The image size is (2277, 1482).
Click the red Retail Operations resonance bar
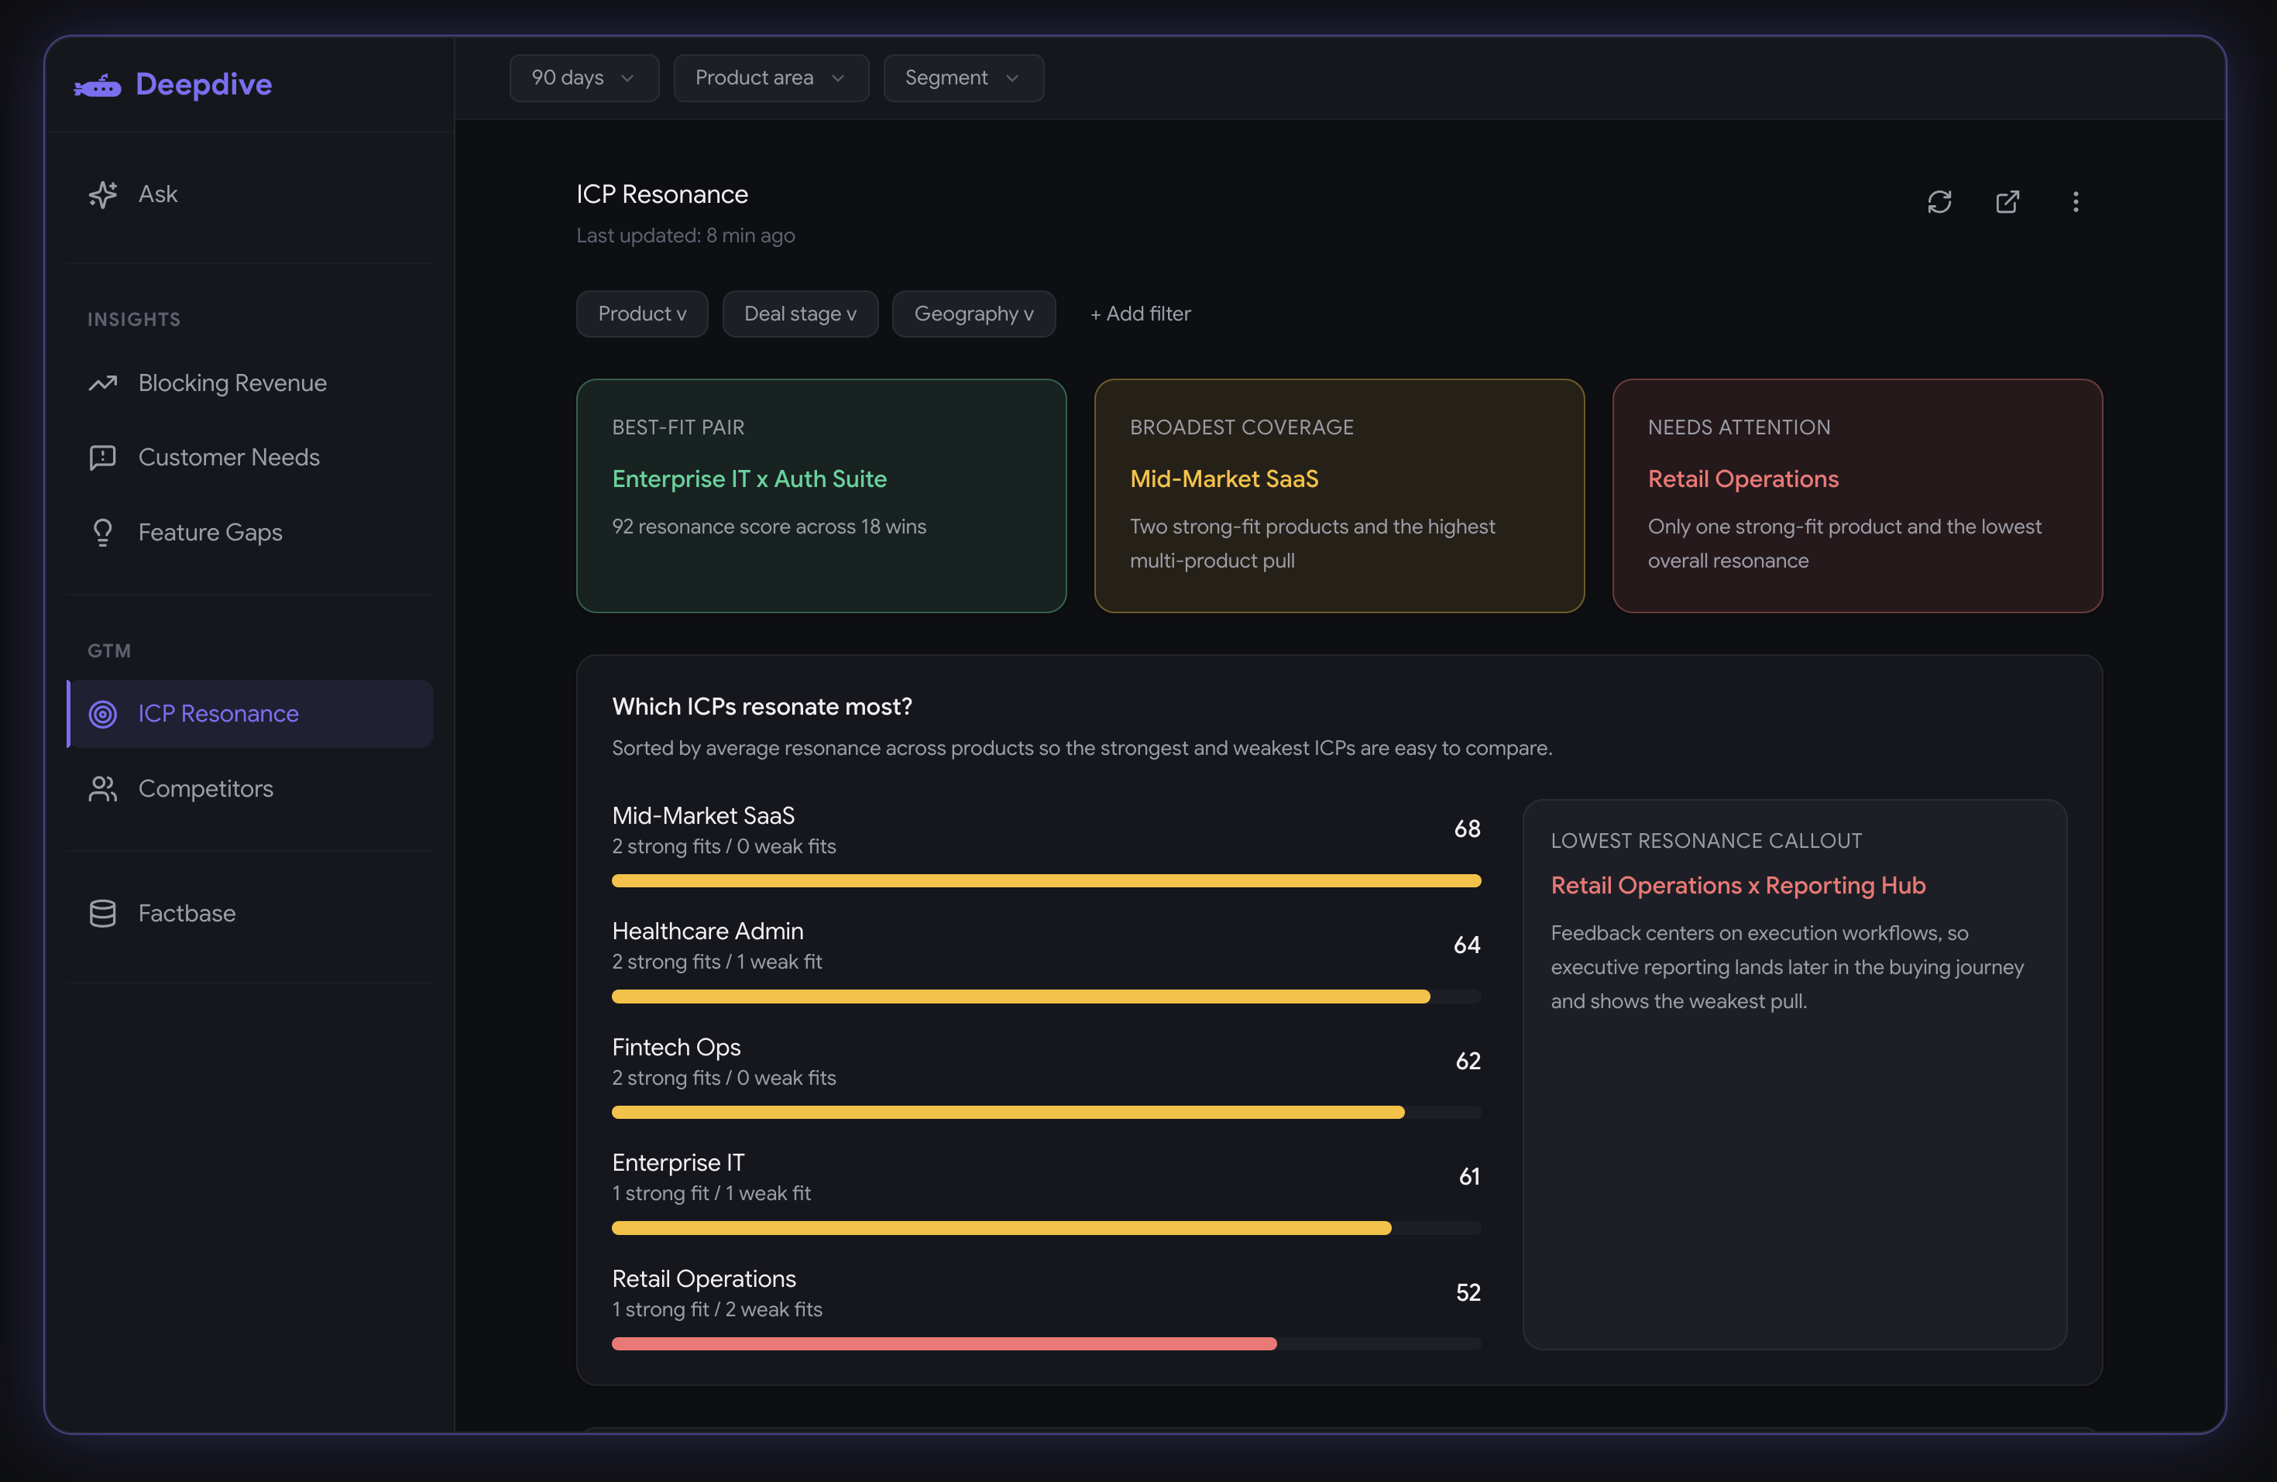943,1343
